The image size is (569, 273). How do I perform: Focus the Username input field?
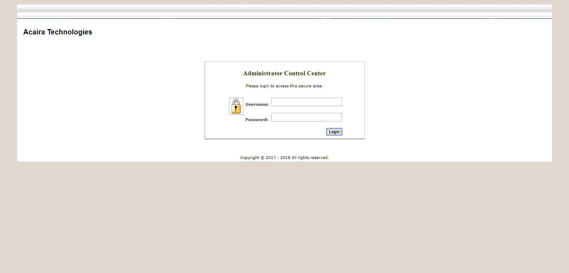(307, 102)
